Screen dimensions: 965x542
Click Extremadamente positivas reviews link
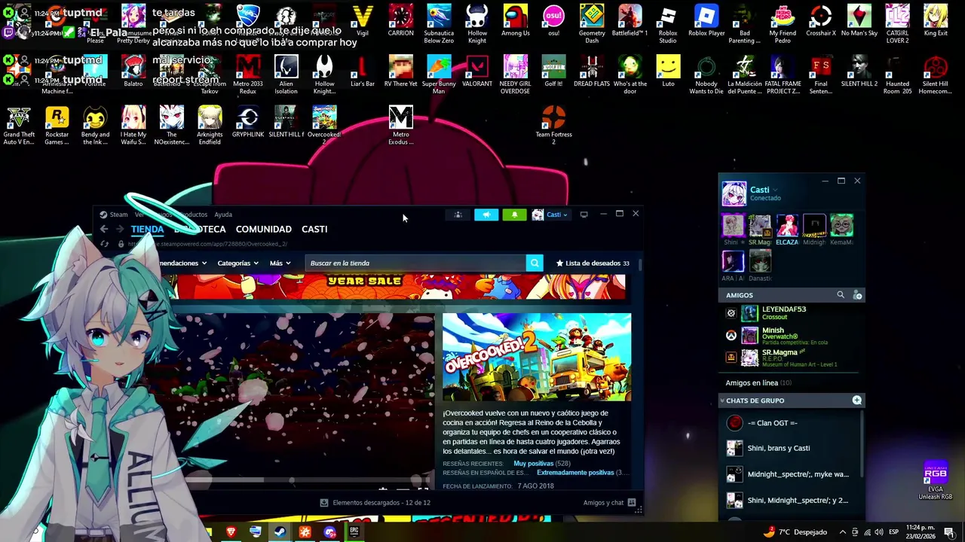pyautogui.click(x=575, y=473)
